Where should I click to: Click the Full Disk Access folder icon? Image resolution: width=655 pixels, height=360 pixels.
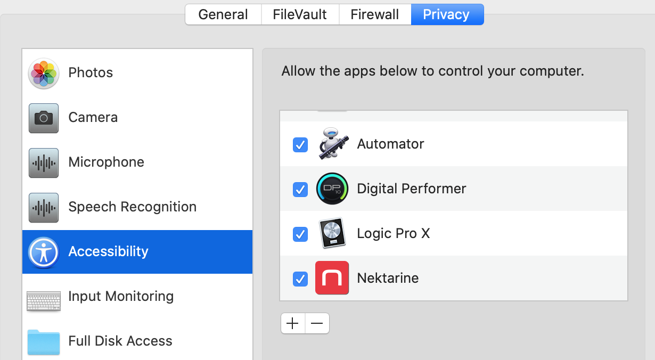coord(44,342)
